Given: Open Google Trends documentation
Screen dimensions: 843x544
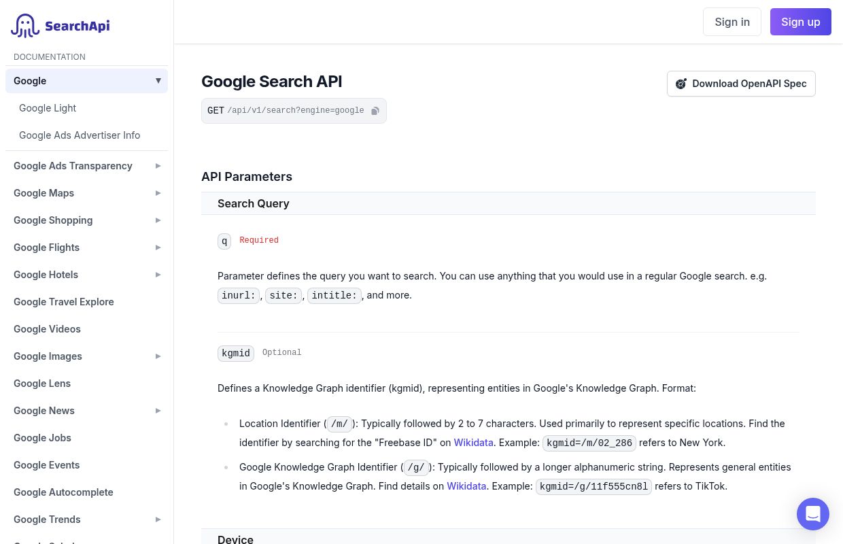Looking at the screenshot, I should (47, 520).
